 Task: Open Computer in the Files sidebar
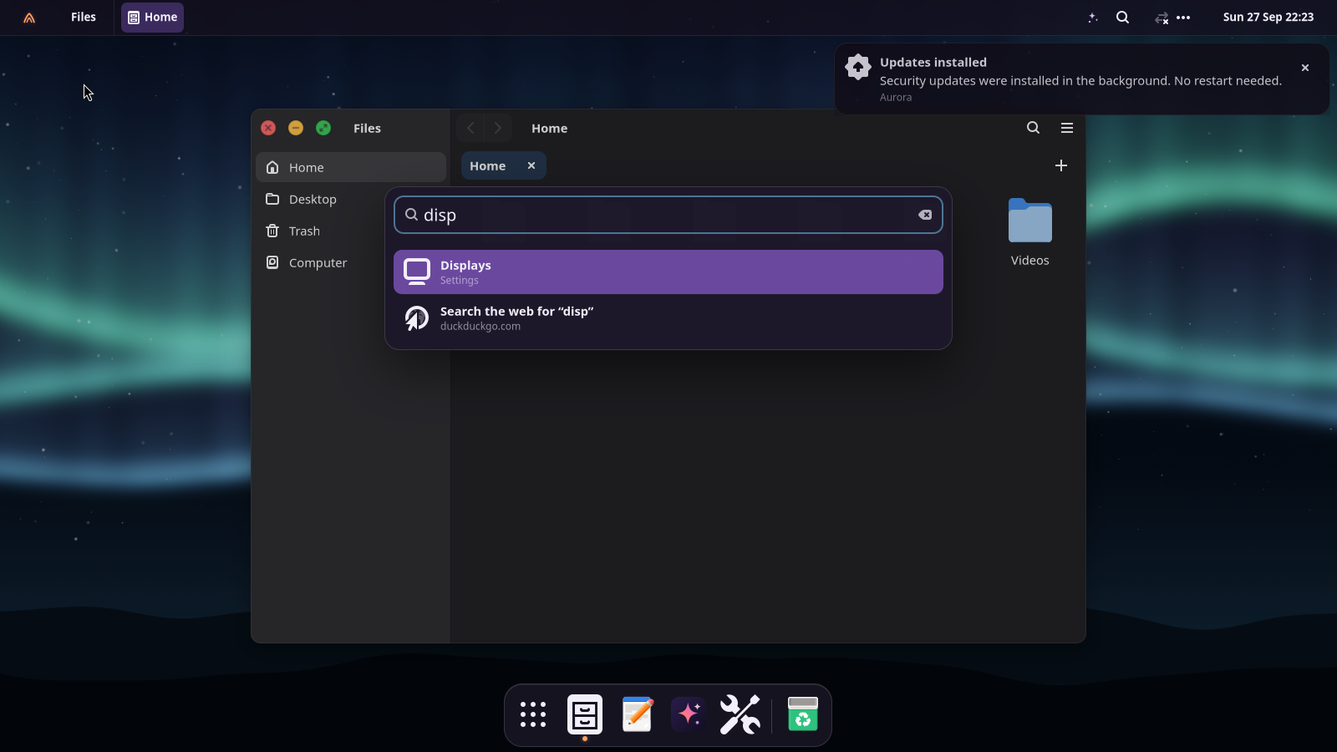(x=351, y=262)
